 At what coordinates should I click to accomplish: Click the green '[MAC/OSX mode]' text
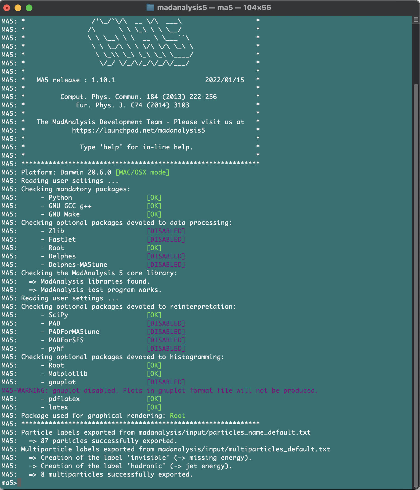point(142,172)
